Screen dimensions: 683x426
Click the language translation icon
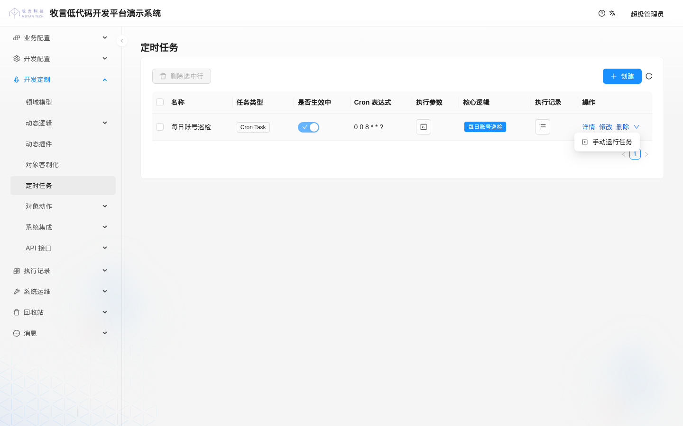pyautogui.click(x=612, y=13)
